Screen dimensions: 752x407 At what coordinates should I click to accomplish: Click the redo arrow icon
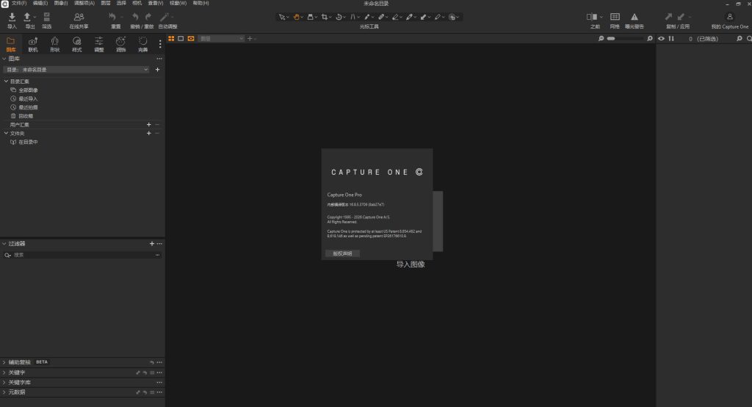(x=148, y=17)
